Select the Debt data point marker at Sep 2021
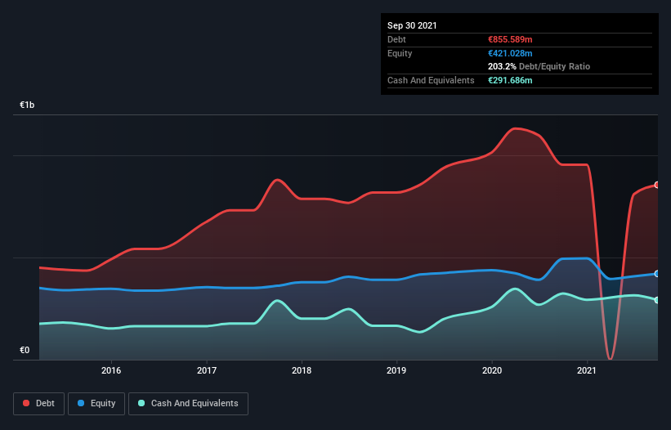This screenshot has width=671, height=430. pyautogui.click(x=657, y=185)
